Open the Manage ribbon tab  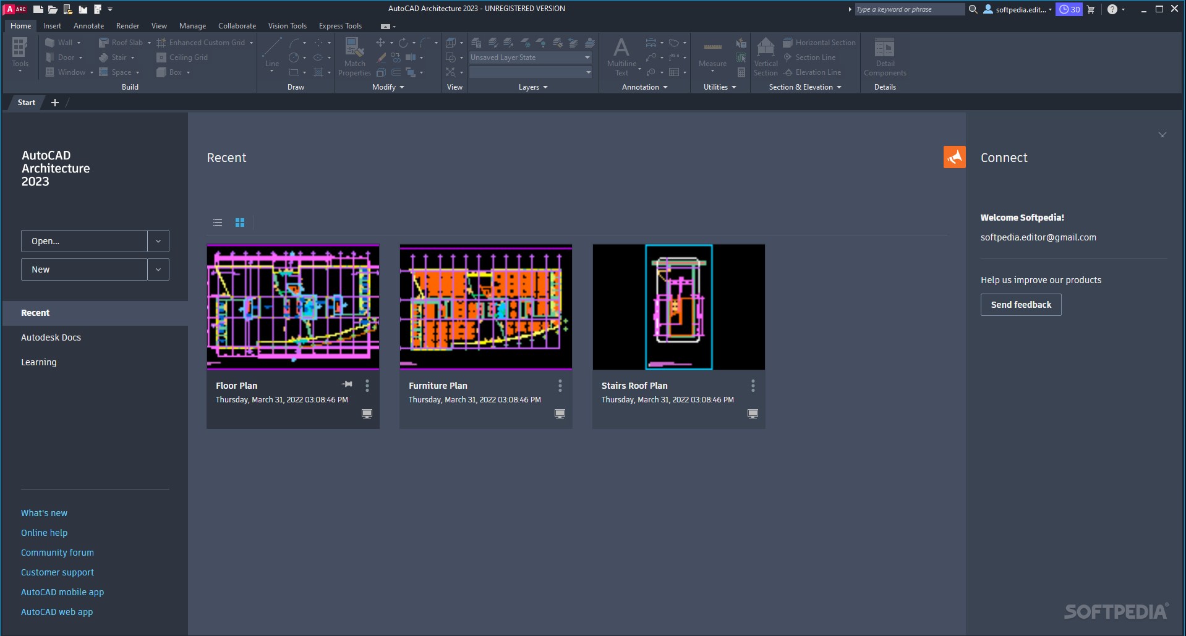point(192,26)
